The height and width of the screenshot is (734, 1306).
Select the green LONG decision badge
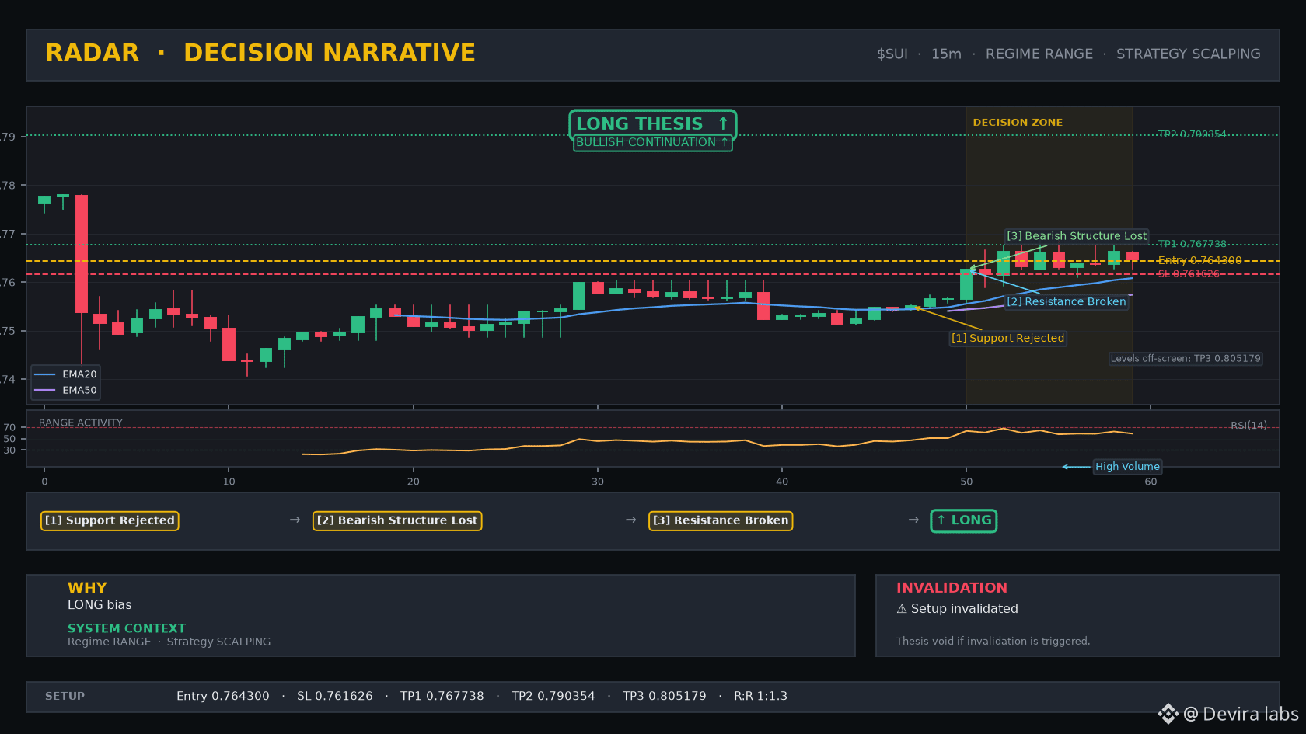(x=964, y=520)
